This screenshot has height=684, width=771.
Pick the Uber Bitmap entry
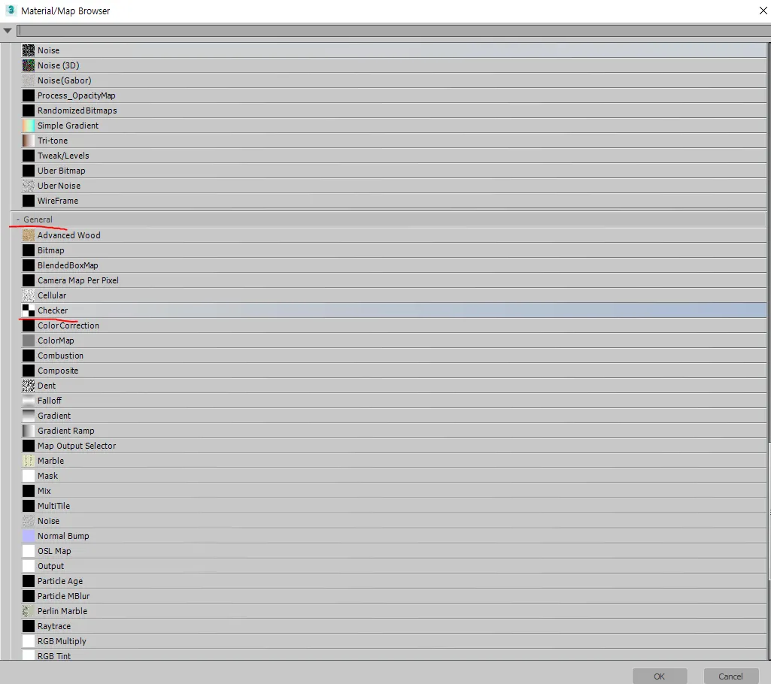pyautogui.click(x=61, y=171)
